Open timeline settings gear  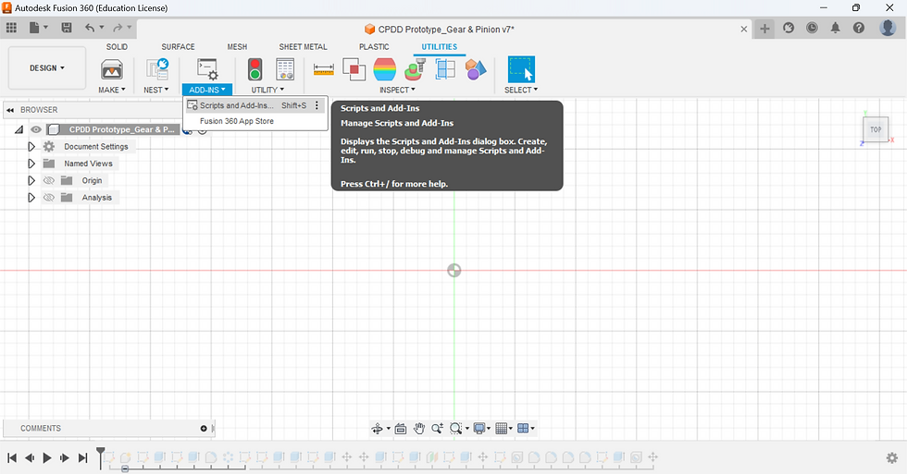(x=892, y=458)
